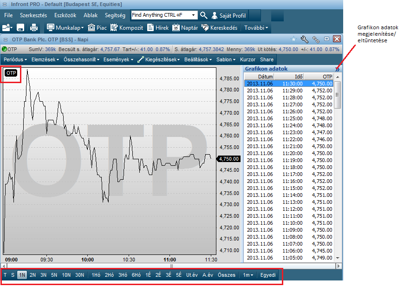
Task: Select the 1É one-year period
Action: click(x=148, y=275)
